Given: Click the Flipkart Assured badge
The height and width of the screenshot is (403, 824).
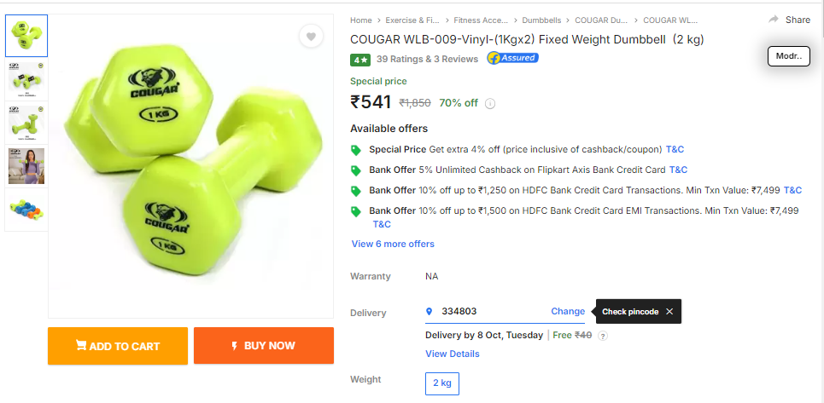Looking at the screenshot, I should (512, 58).
